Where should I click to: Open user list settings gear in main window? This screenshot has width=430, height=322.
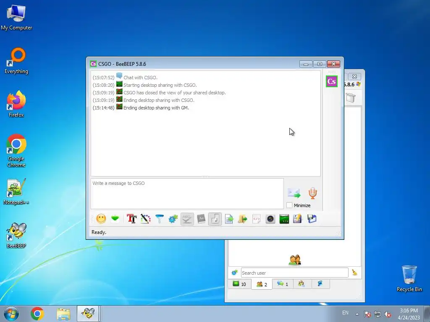pos(234,273)
